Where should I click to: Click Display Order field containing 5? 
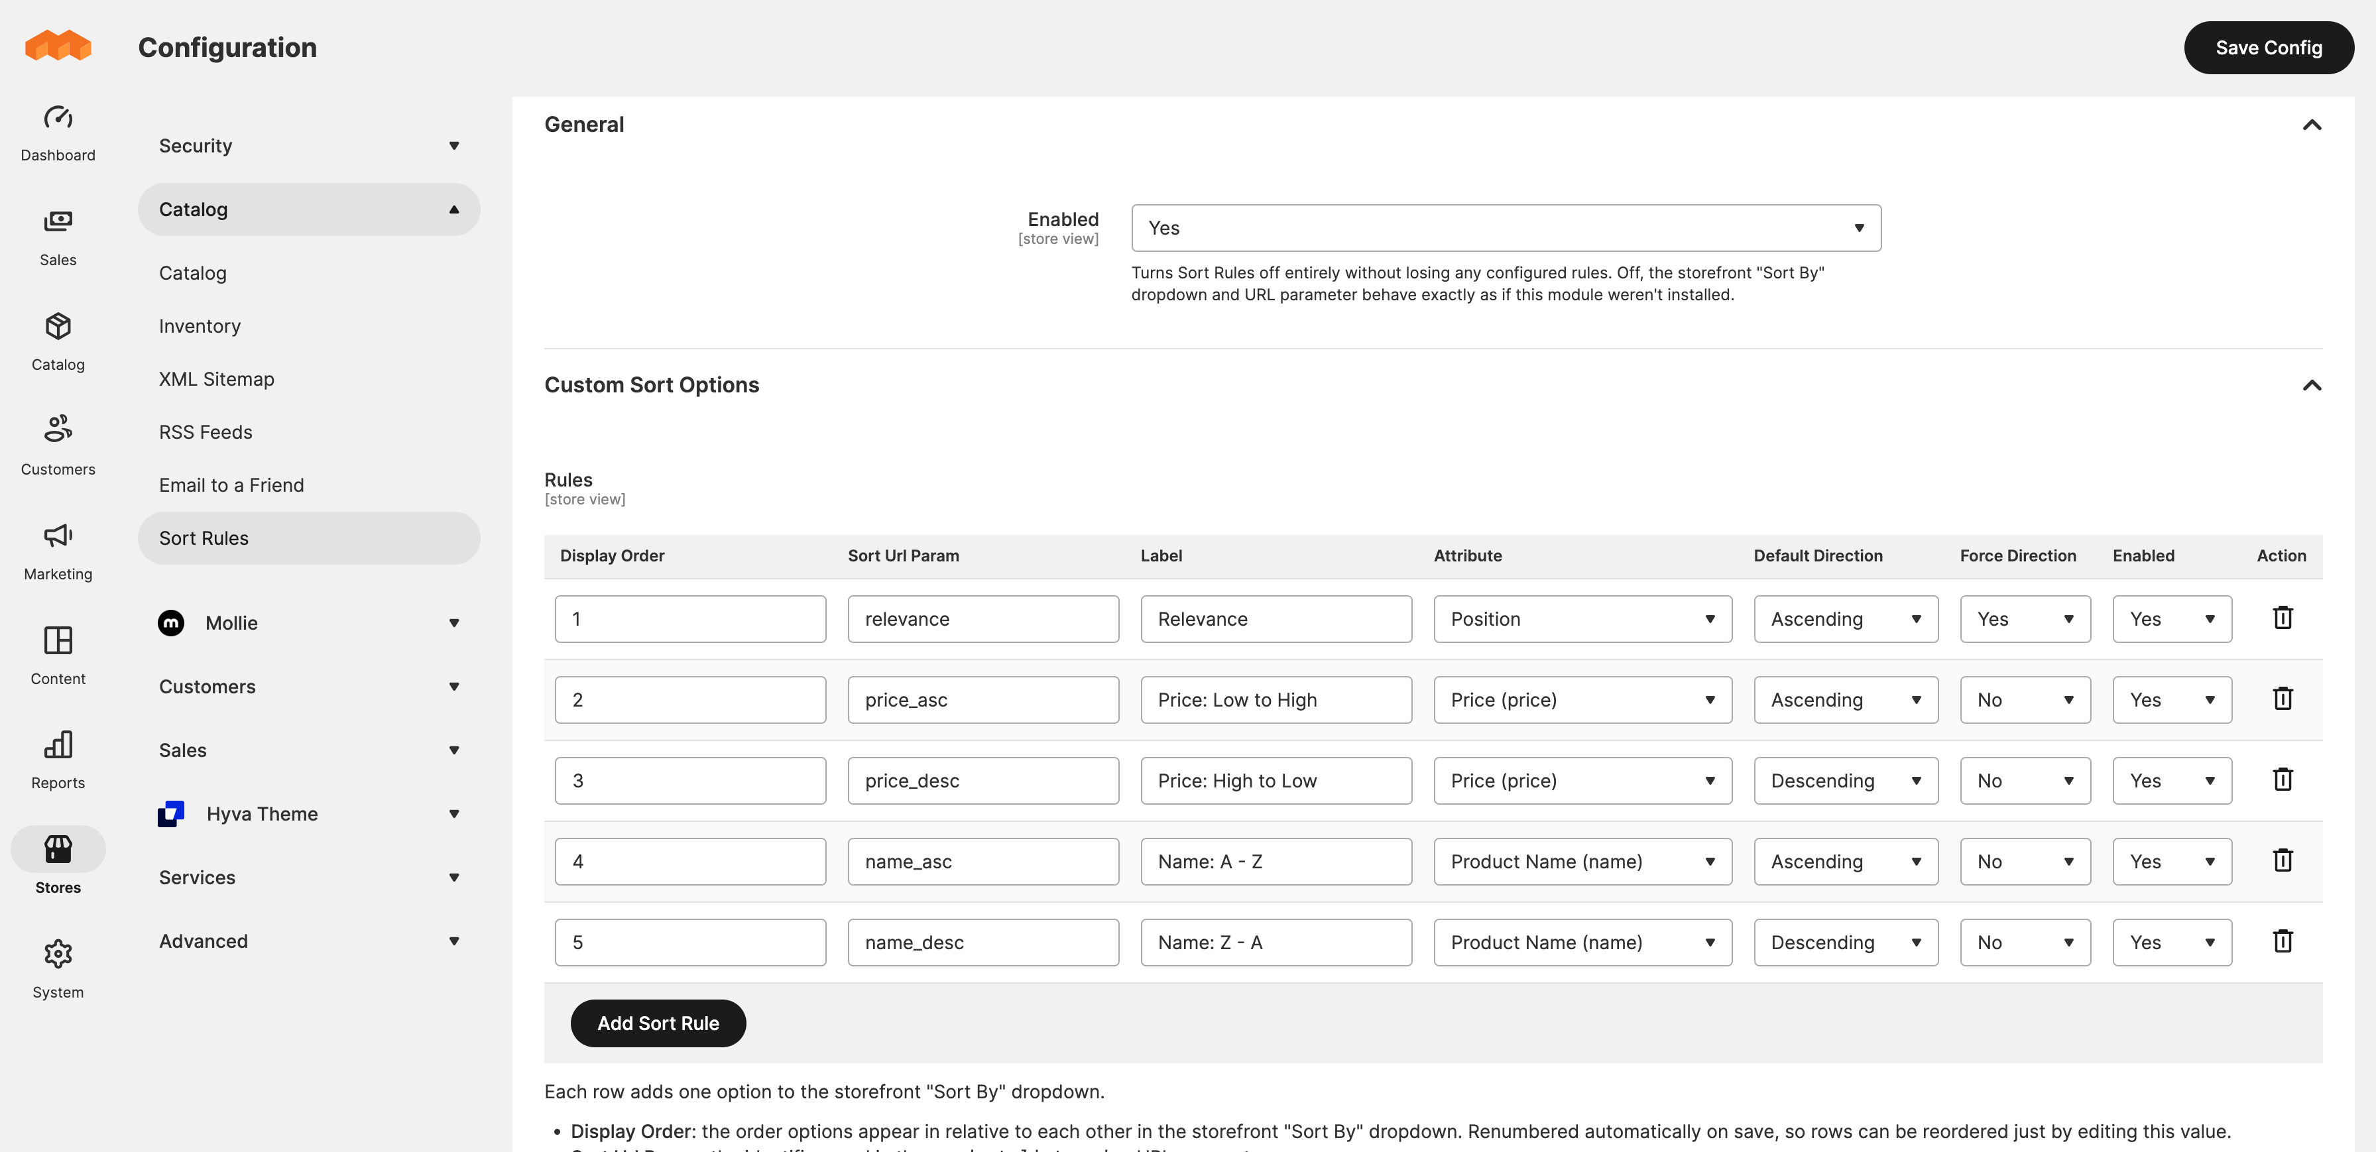[x=690, y=943]
